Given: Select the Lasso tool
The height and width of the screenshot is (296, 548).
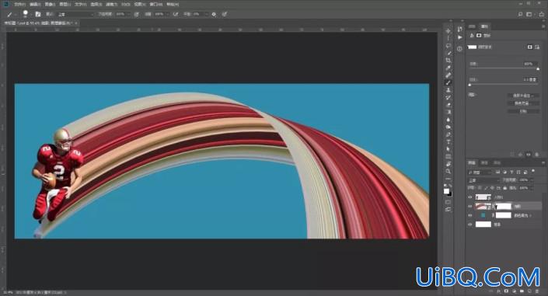Looking at the screenshot, I should [x=449, y=46].
